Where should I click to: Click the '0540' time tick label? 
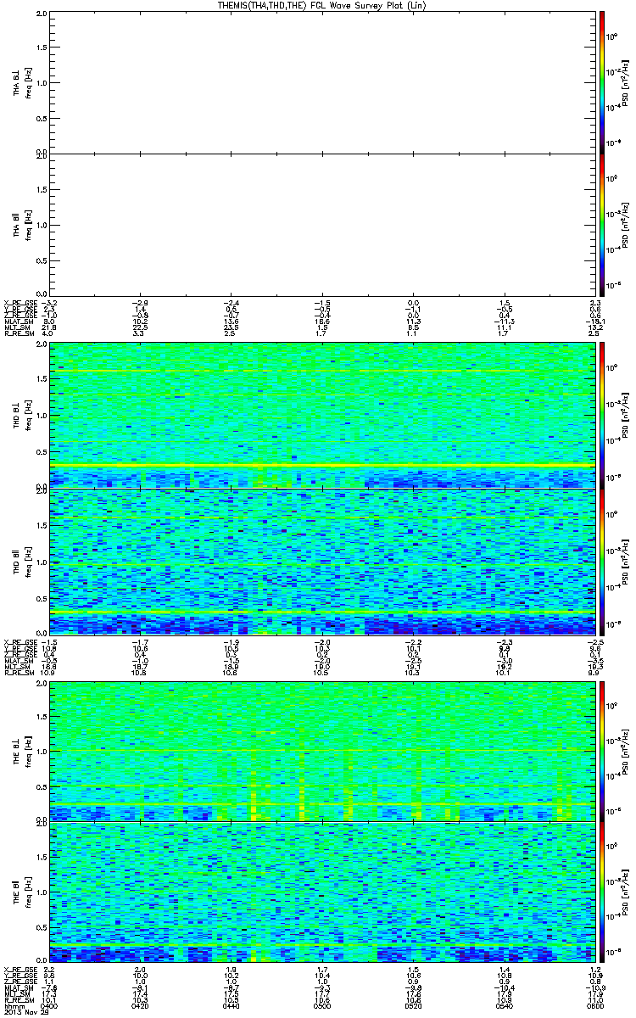point(505,1005)
